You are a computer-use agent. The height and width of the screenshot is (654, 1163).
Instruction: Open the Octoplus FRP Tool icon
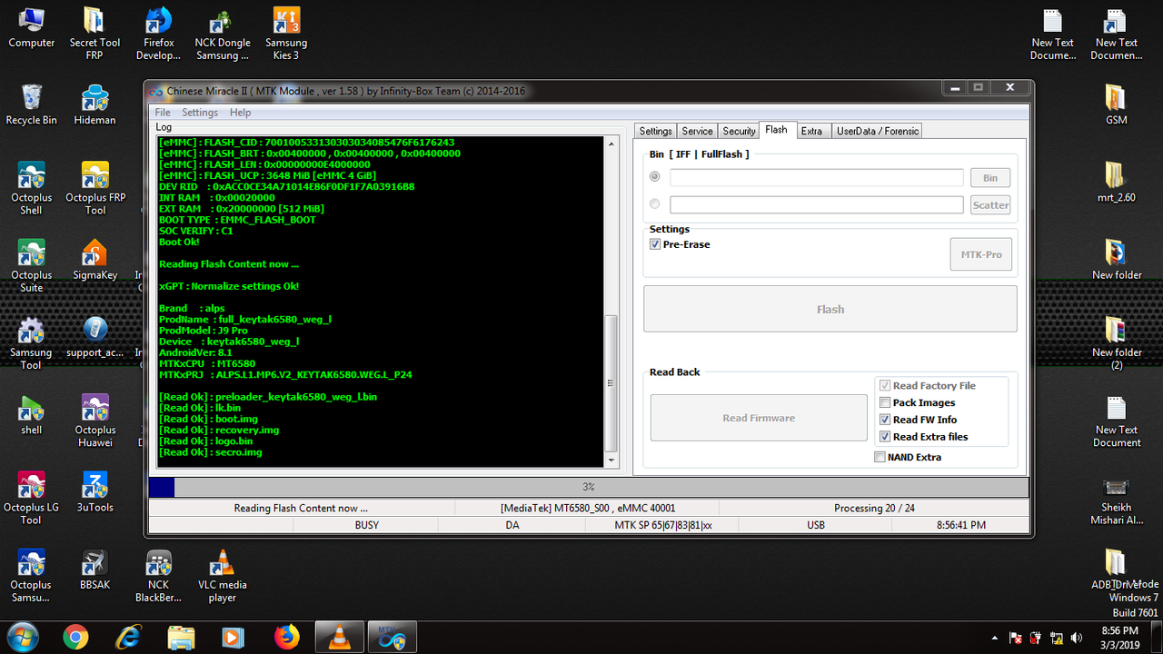coord(94,188)
